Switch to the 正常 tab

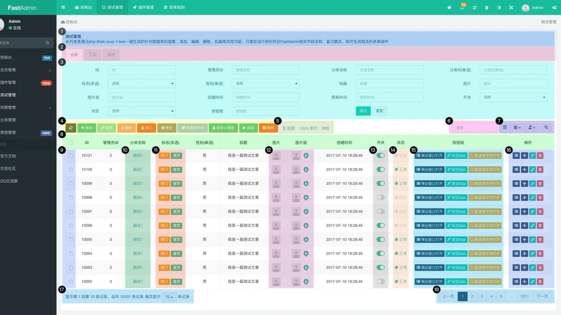click(93, 55)
